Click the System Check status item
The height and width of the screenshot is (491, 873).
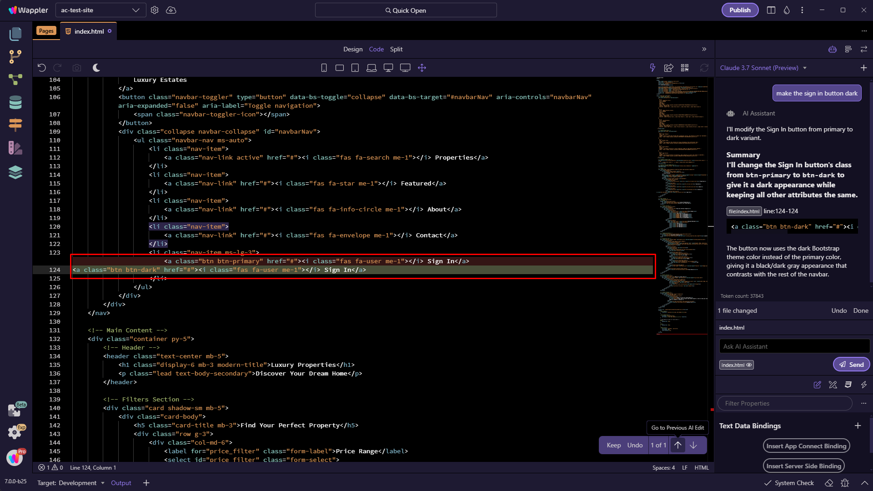click(789, 483)
